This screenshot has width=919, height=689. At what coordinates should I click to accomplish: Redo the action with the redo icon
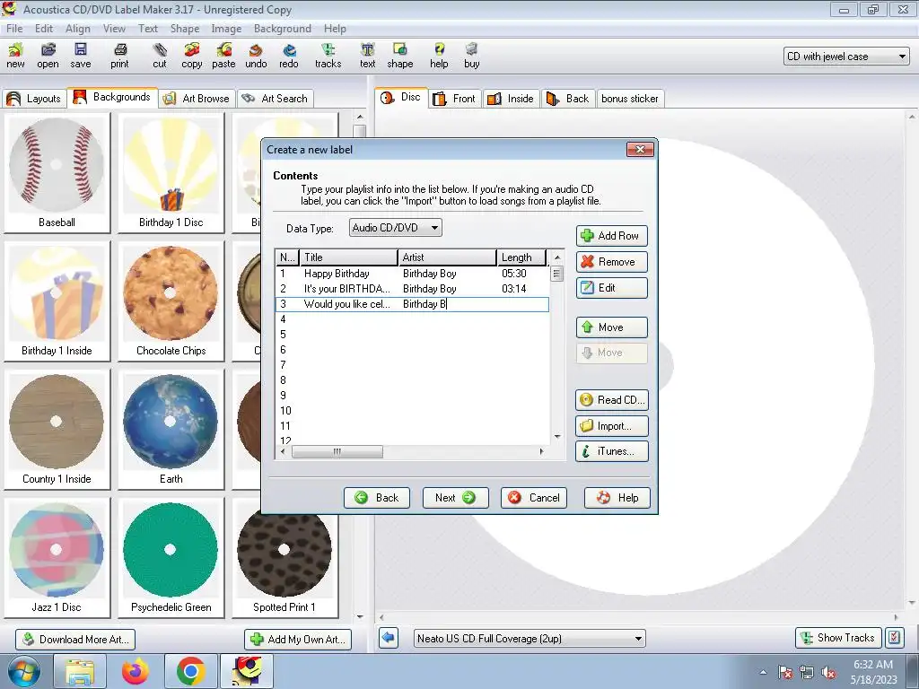coord(288,56)
